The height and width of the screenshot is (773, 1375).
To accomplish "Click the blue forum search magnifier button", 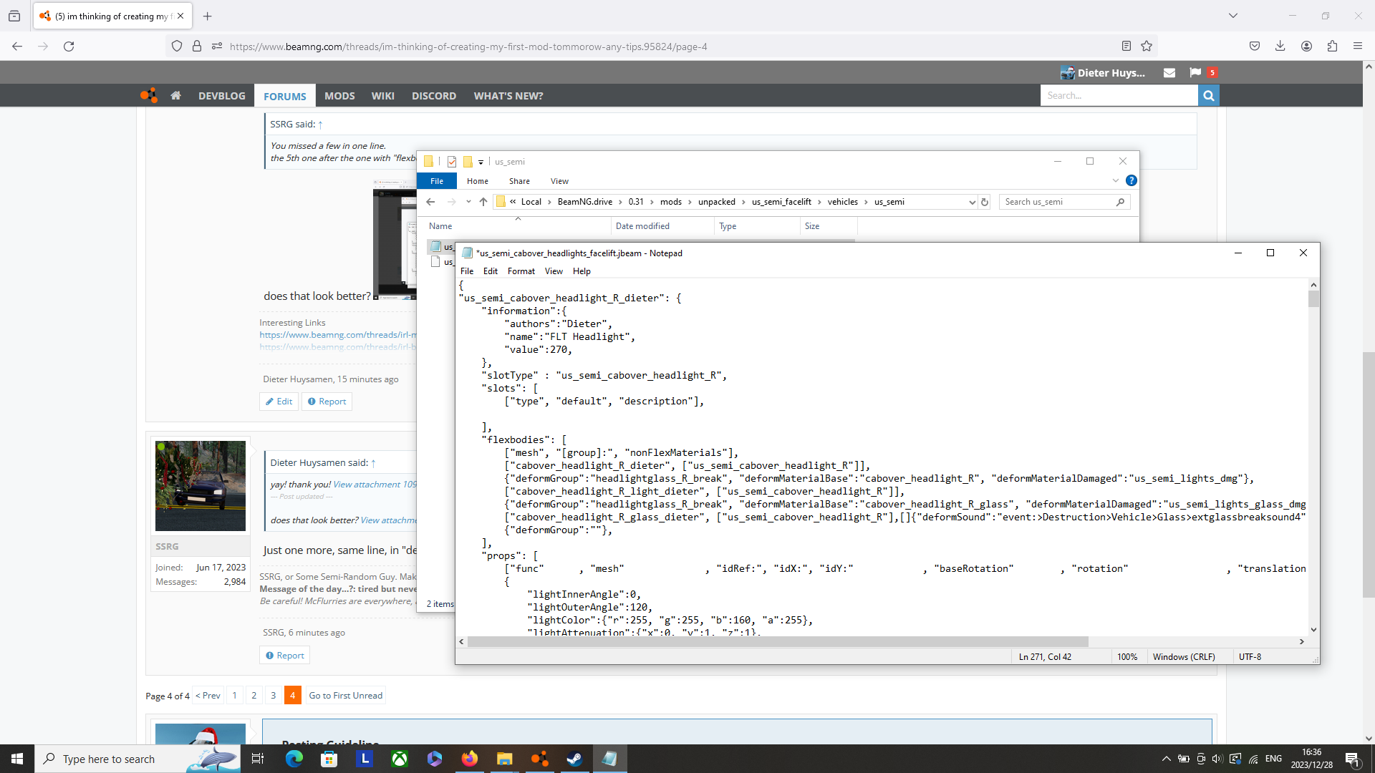I will (x=1209, y=95).
